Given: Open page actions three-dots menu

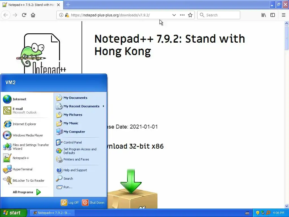Looking at the screenshot, I should click(182, 15).
